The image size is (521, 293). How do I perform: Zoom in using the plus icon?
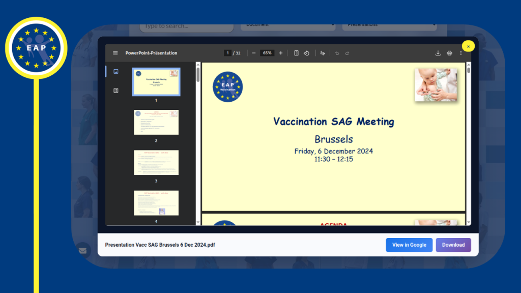coord(280,52)
